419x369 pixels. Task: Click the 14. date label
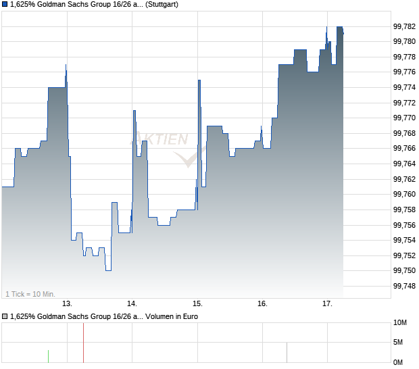tap(132, 304)
